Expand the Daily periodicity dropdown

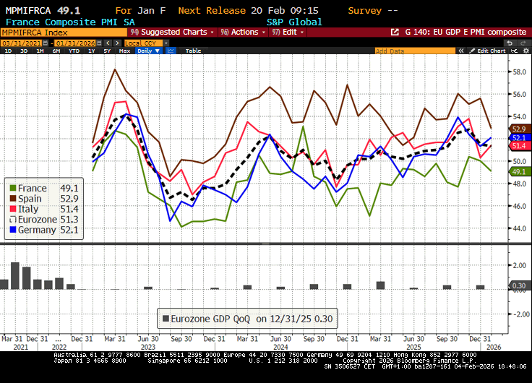tap(148, 51)
